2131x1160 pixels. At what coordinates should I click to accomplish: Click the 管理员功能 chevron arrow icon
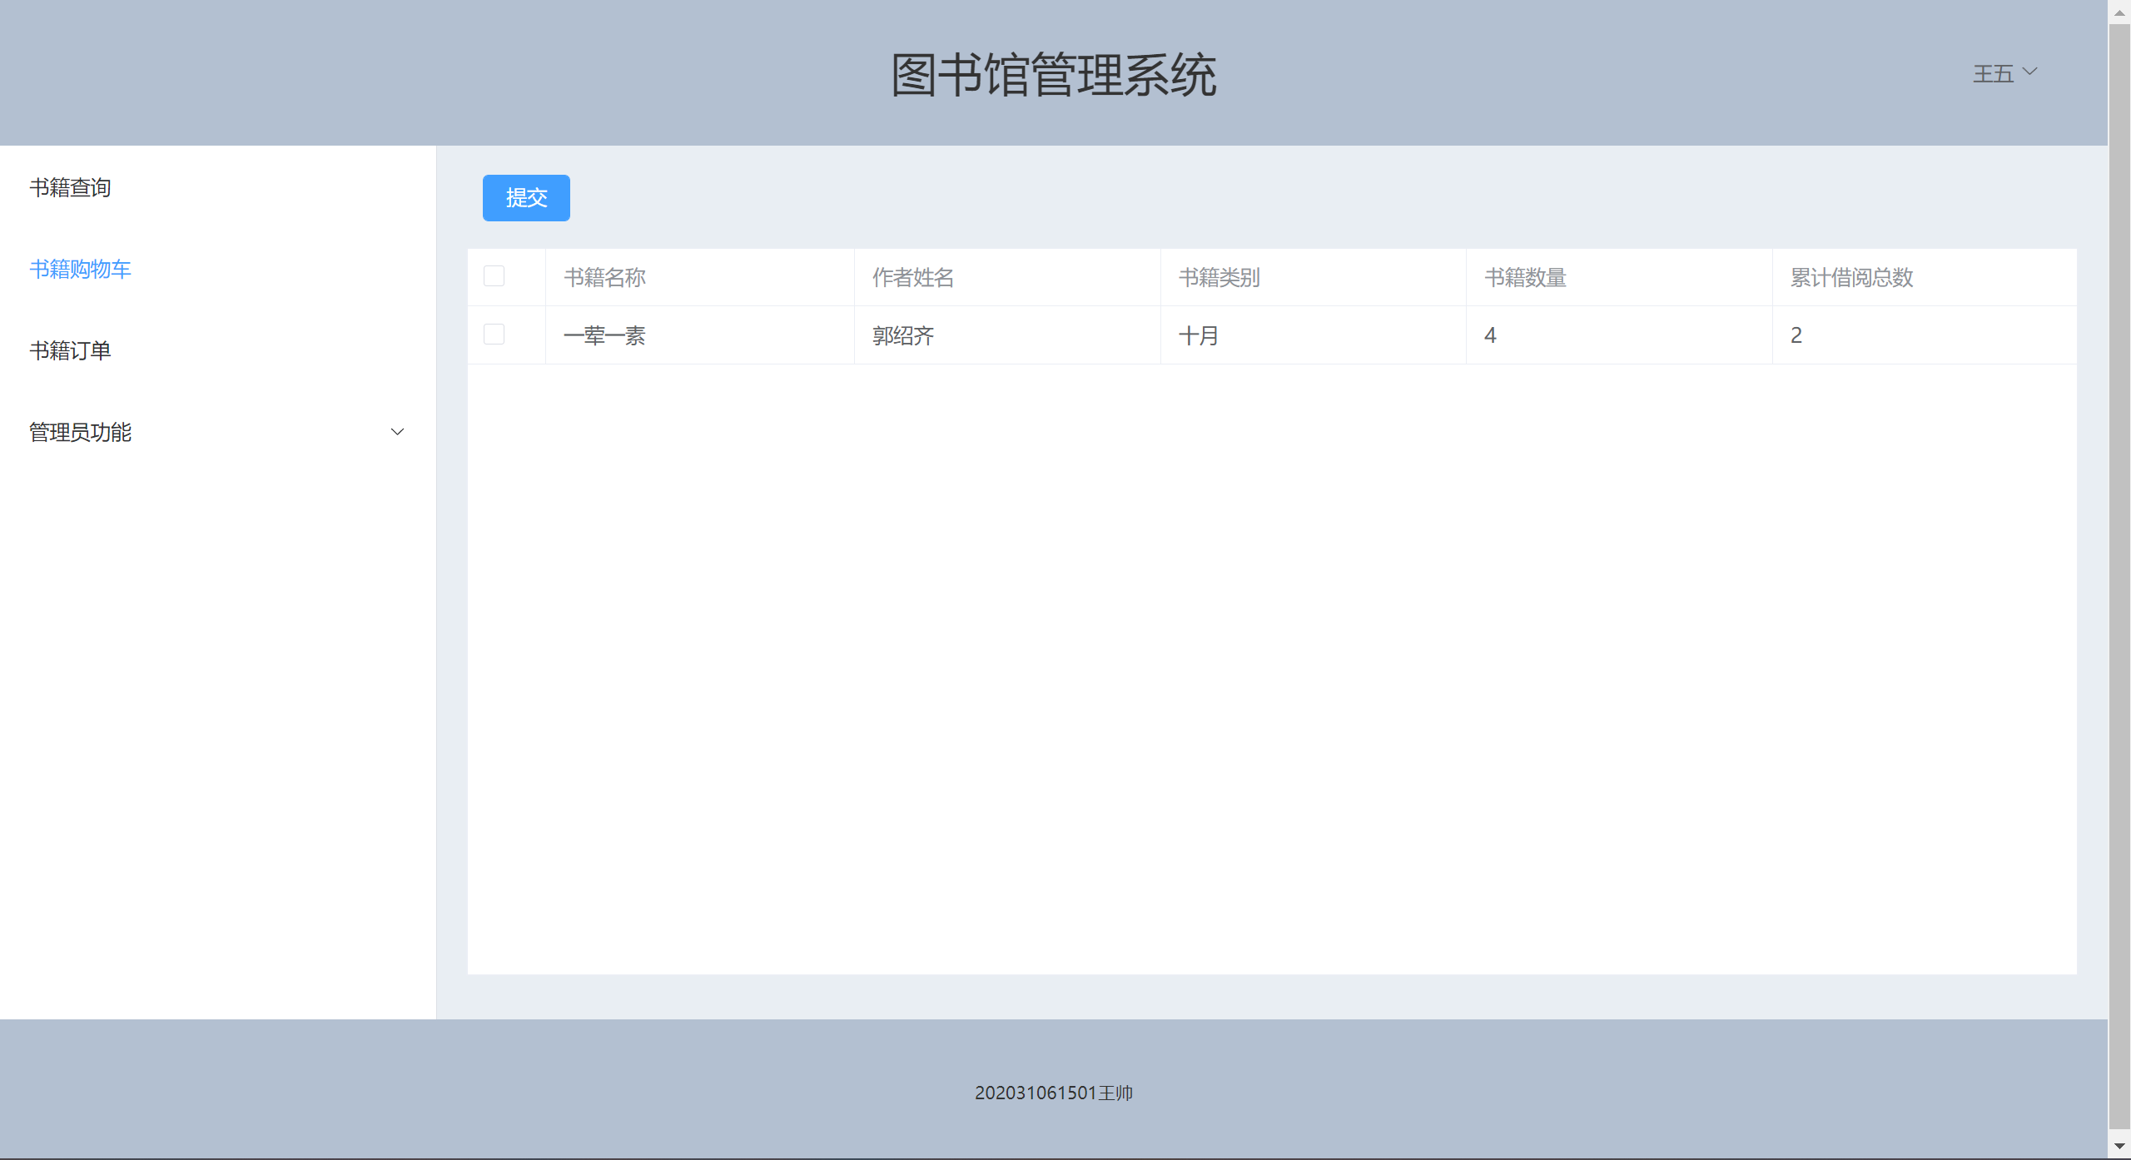tap(397, 432)
